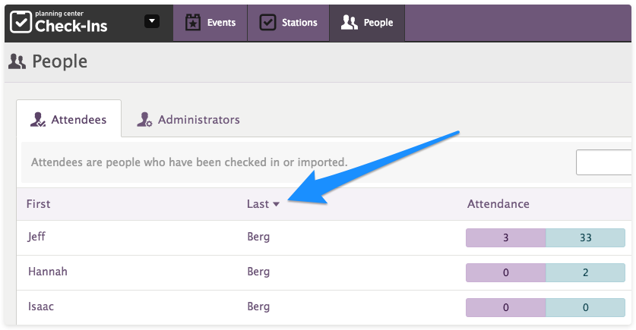This screenshot has width=636, height=330.
Task: Sort by the First name column
Action: 39,204
